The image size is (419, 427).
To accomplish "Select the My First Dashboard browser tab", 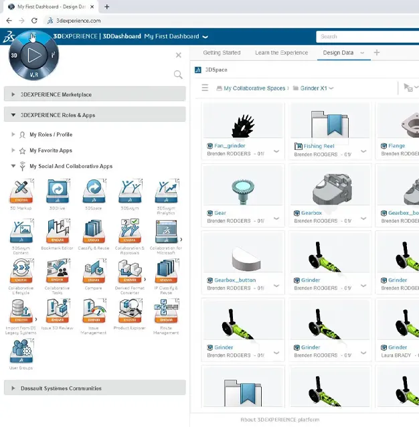I will pos(52,7).
